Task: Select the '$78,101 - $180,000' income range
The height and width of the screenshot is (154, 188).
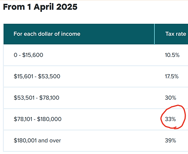Action: 38,119
